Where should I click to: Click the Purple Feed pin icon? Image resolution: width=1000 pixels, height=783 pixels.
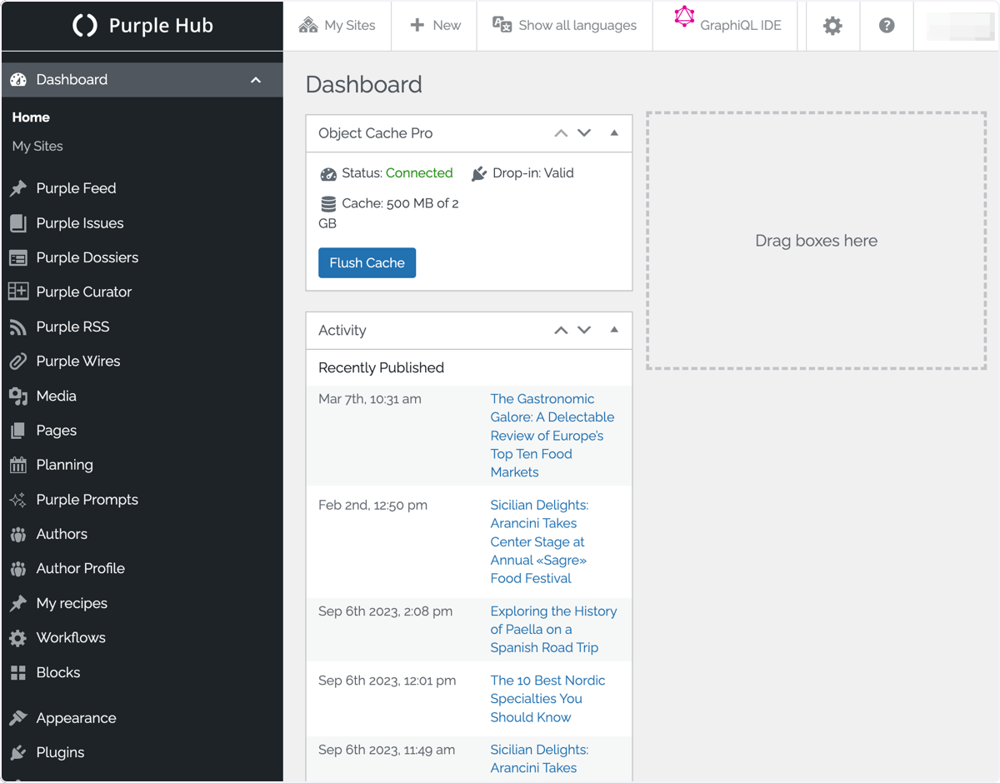pos(18,188)
